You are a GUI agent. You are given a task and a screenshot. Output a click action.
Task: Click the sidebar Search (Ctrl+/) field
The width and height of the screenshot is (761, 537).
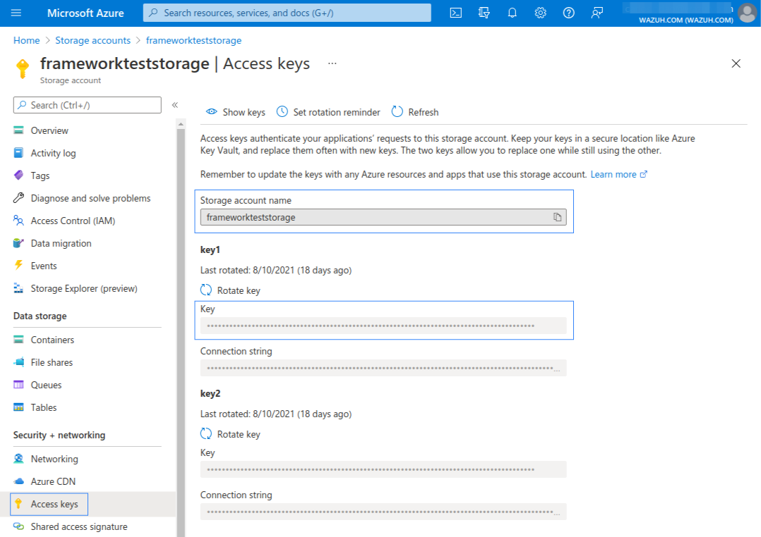pyautogui.click(x=88, y=105)
